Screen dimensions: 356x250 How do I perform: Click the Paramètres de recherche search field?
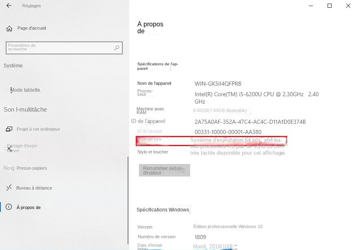click(61, 47)
